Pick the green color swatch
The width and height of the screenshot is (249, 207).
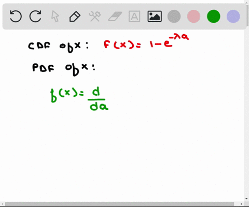(x=214, y=17)
